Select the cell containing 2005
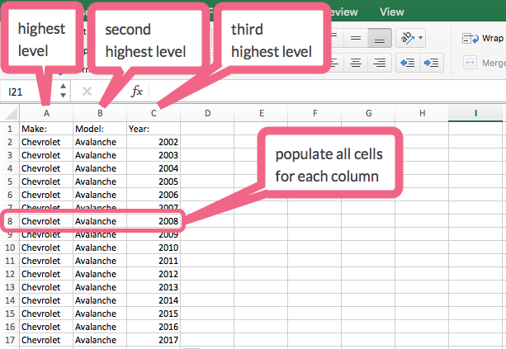This screenshot has width=506, height=349. pyautogui.click(x=154, y=182)
